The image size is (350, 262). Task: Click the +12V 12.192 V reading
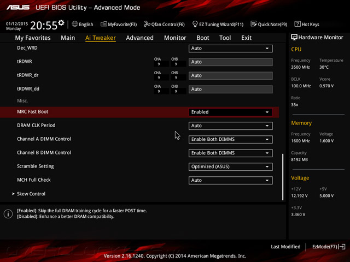299,195
